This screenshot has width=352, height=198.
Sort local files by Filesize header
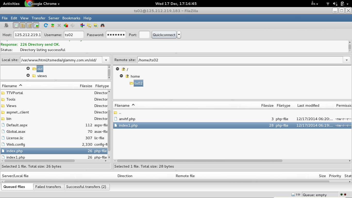tap(84, 86)
